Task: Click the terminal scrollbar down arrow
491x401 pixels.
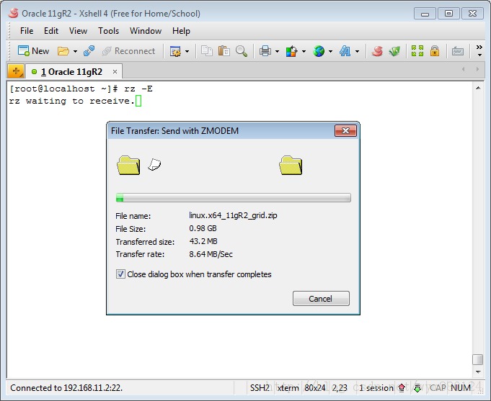Action: tap(478, 372)
